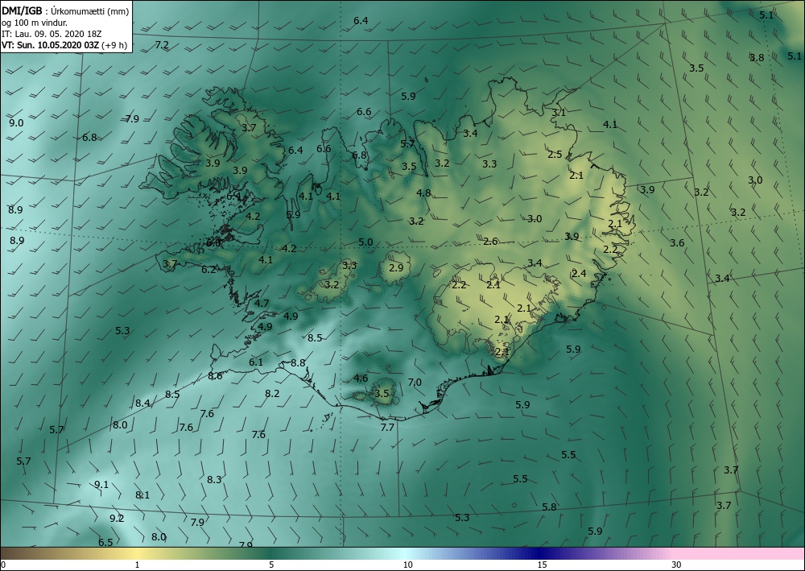Screen dimensions: 805x571
Task: Click the color scale label '0'
Action: [3, 565]
